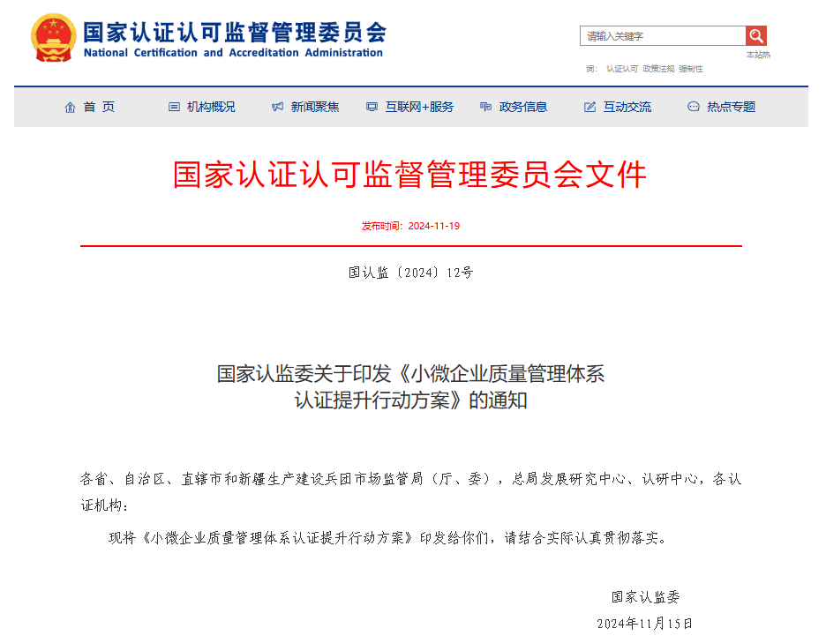Open the 互联网+服务 menu
826x636 pixels.
(419, 107)
